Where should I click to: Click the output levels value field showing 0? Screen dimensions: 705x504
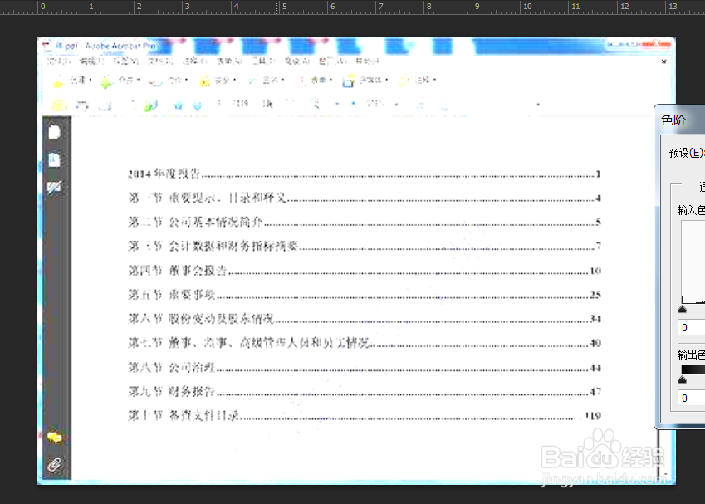pos(692,398)
